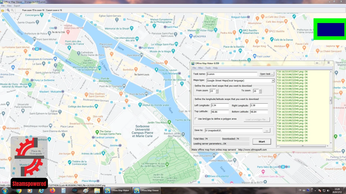Image resolution: width=346 pixels, height=194 pixels.
Task: Click the From zoom number field
Action: (212, 91)
